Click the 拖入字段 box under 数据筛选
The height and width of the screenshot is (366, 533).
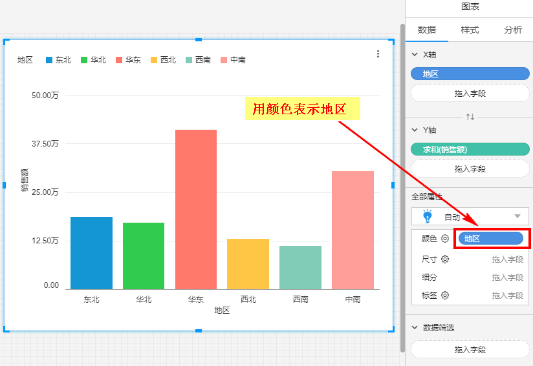[470, 350]
